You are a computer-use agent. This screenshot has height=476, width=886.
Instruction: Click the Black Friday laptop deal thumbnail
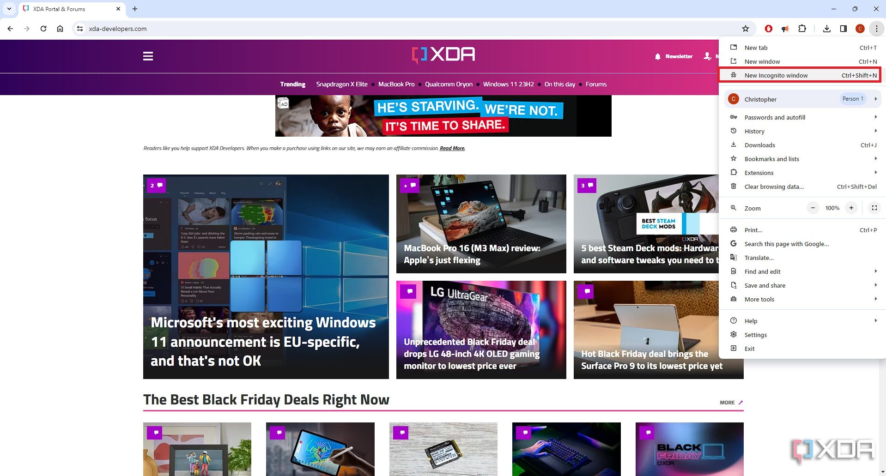point(689,449)
